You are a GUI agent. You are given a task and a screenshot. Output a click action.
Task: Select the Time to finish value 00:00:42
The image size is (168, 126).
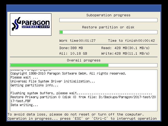pos(146,41)
